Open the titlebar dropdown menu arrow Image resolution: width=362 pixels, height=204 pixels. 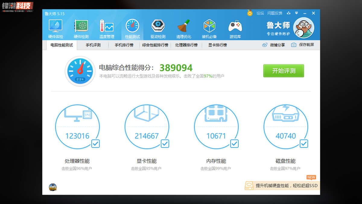(296, 13)
